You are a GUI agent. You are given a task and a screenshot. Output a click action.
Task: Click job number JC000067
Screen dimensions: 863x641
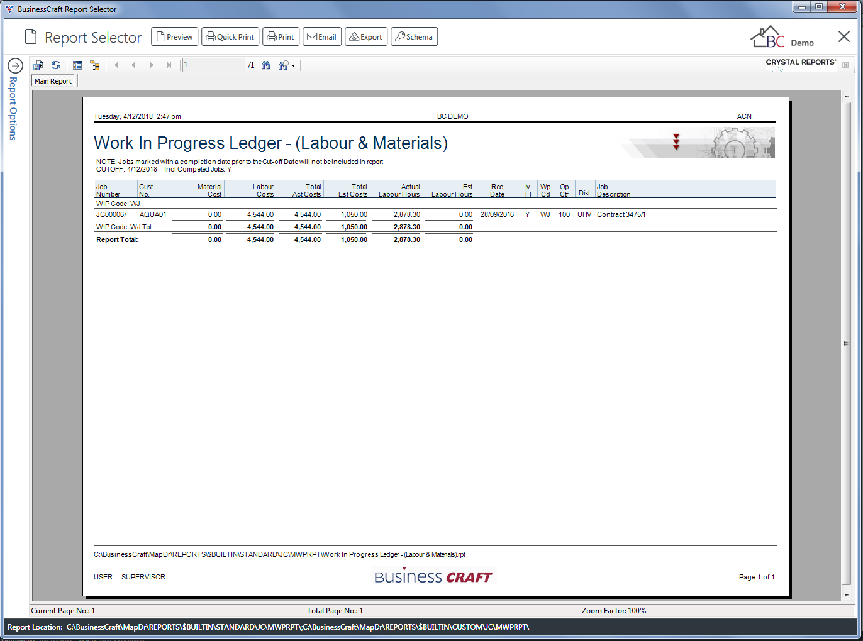pyautogui.click(x=111, y=214)
